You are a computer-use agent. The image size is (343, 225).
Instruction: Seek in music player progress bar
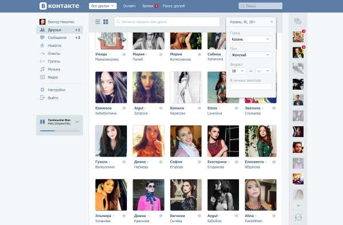59,131
